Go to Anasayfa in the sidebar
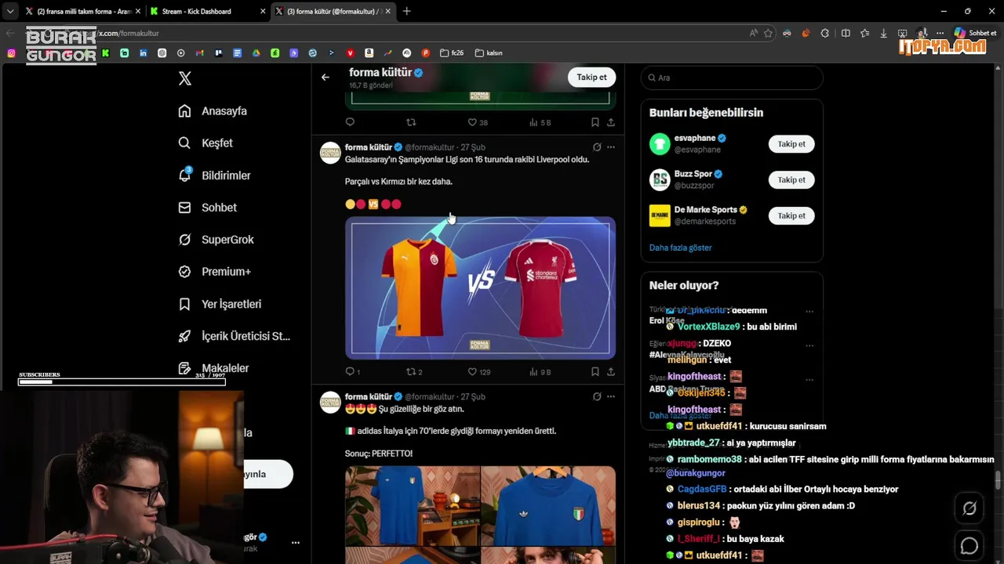This screenshot has height=564, width=1004. (213, 111)
